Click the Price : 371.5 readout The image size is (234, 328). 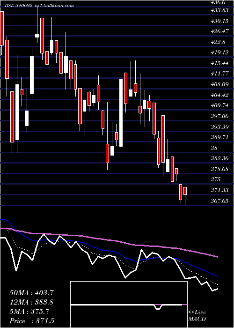[x=32, y=321]
